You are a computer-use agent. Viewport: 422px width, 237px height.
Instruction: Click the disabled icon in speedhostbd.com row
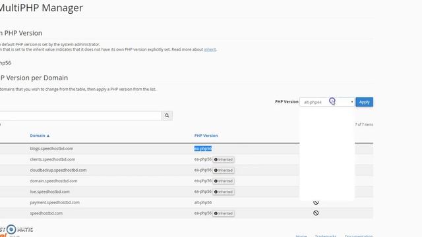(316, 213)
